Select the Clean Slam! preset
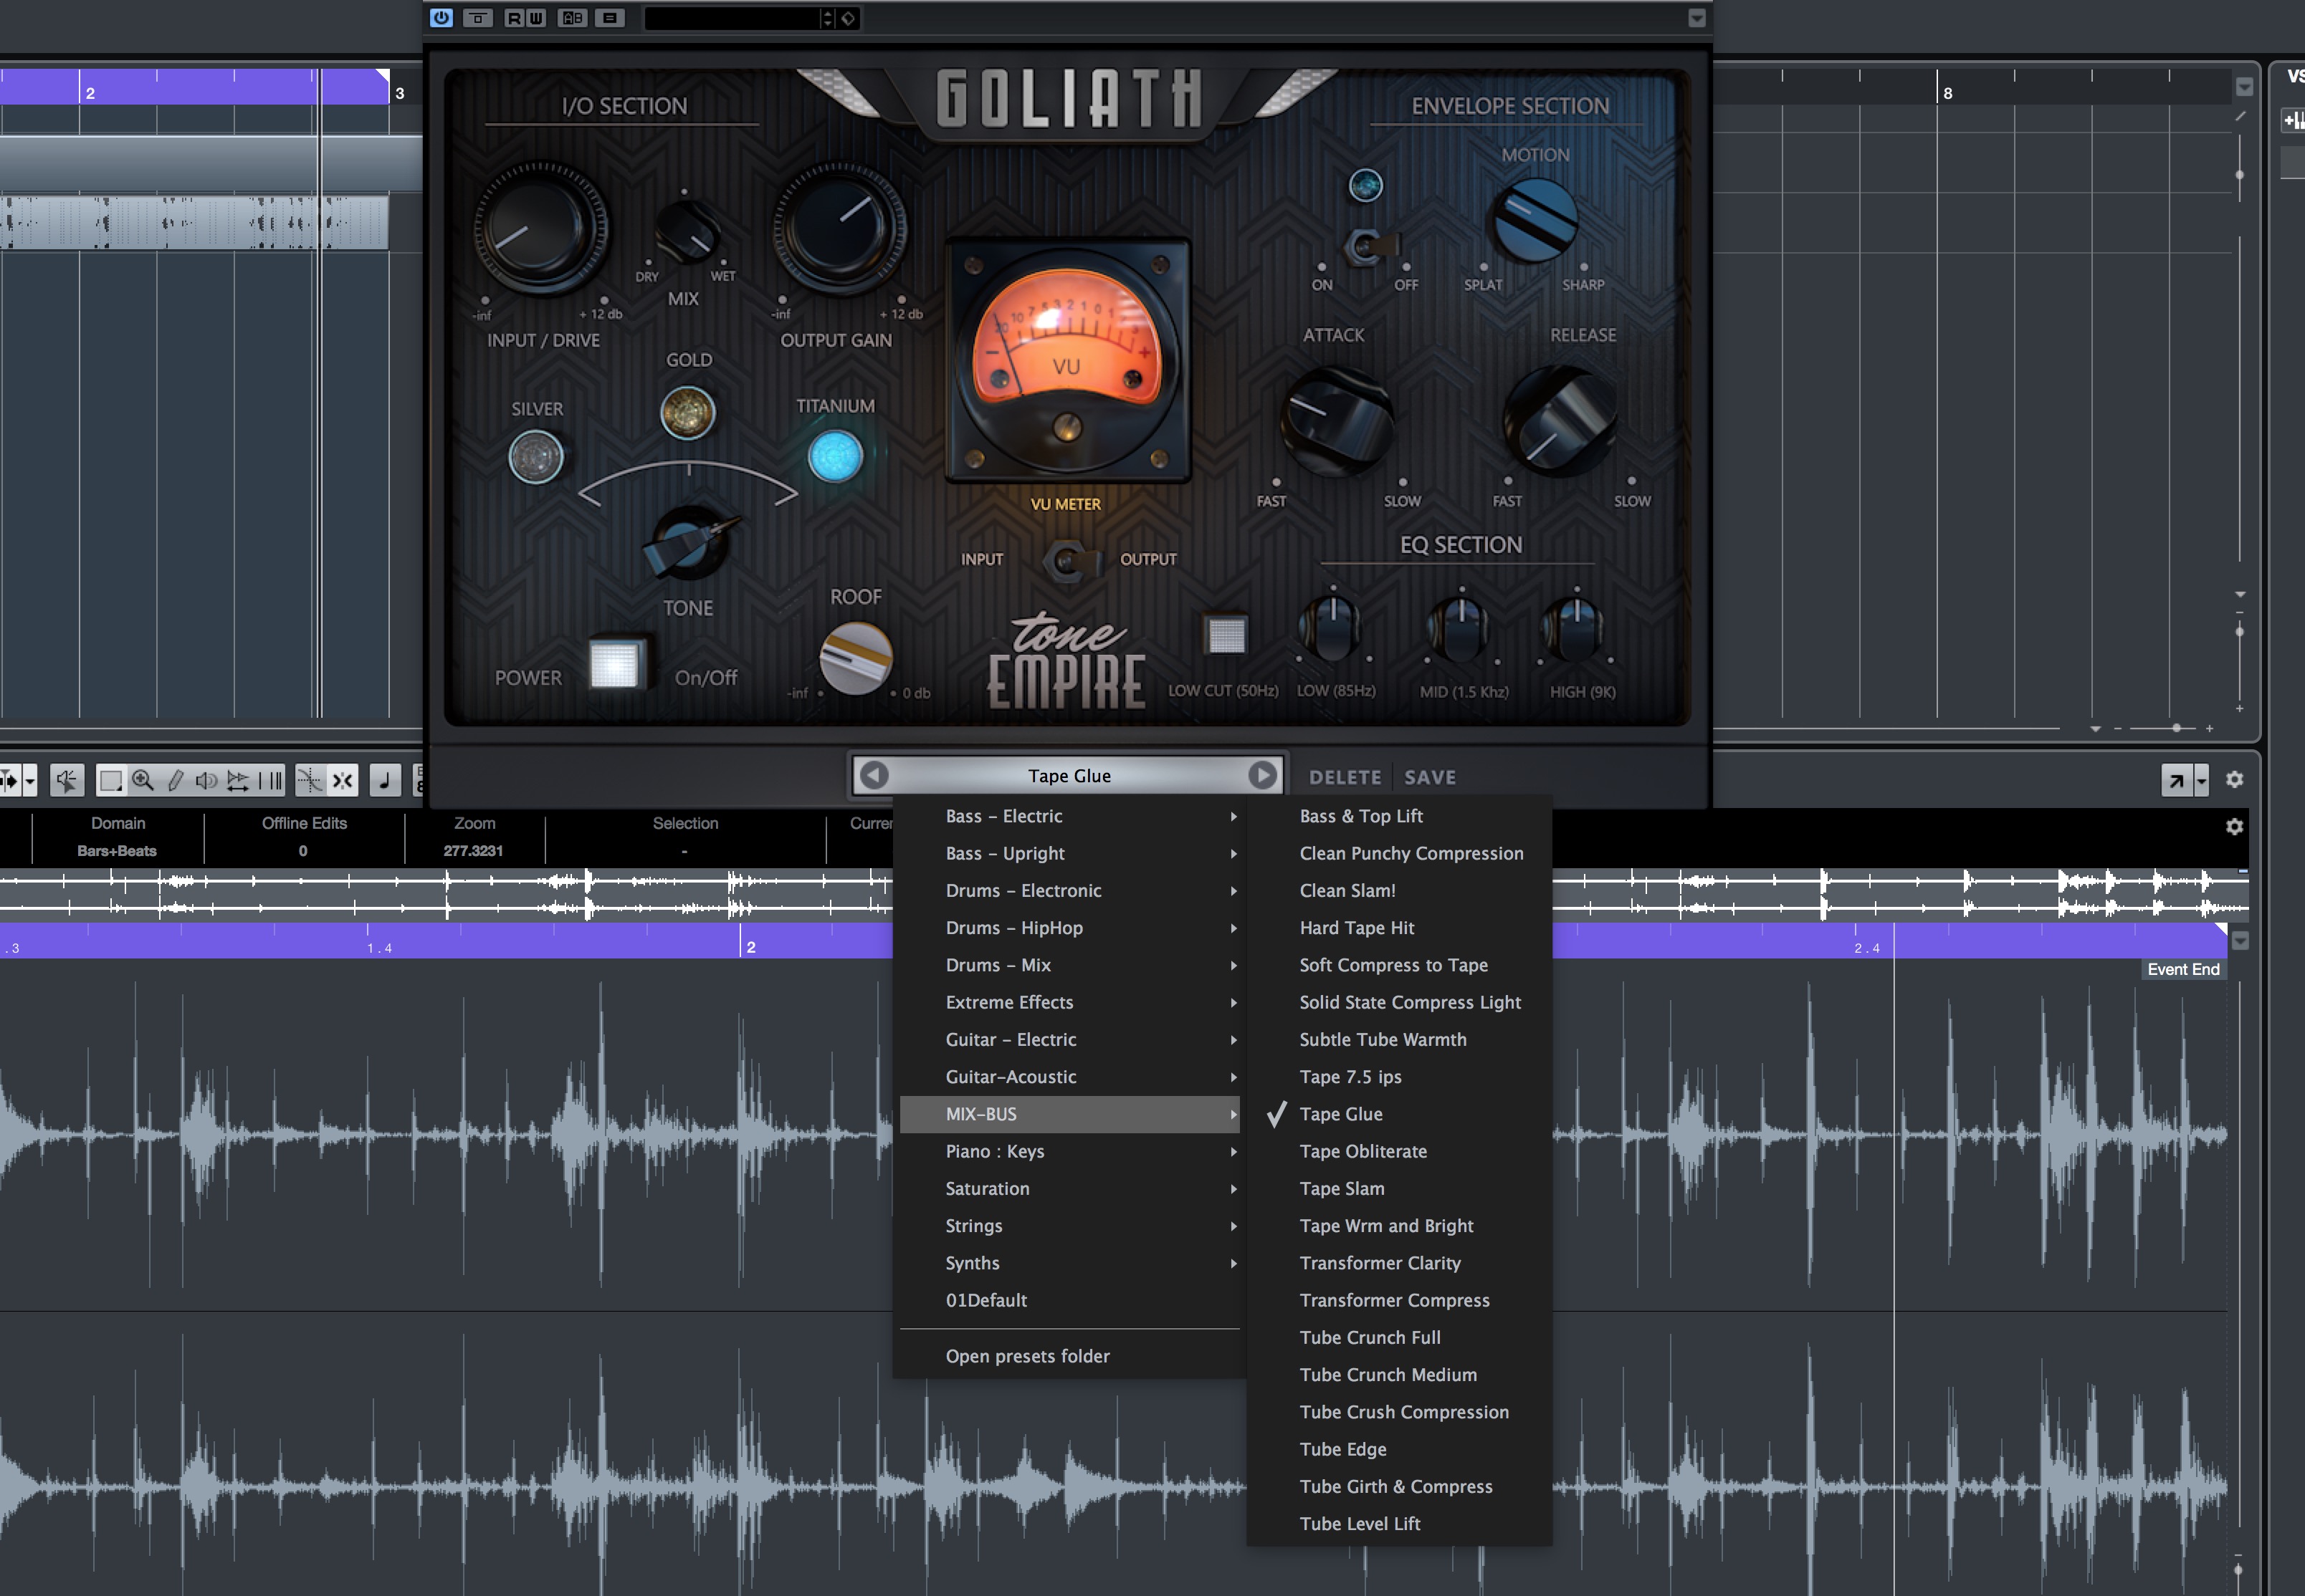The height and width of the screenshot is (1596, 2305). 1400,891
